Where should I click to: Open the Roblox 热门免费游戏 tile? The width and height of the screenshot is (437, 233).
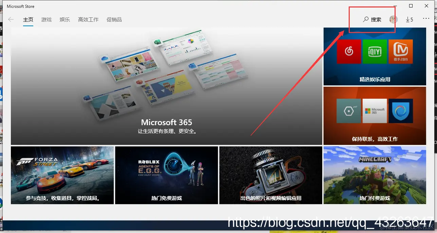(166, 175)
